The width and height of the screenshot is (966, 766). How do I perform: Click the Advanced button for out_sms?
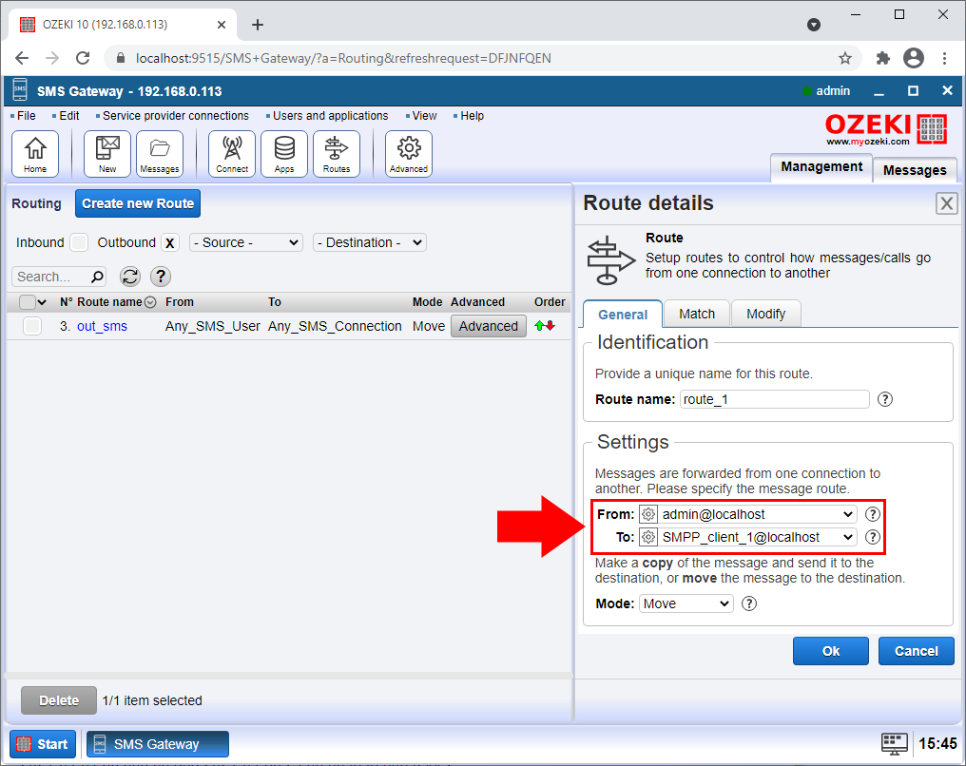pyautogui.click(x=489, y=326)
